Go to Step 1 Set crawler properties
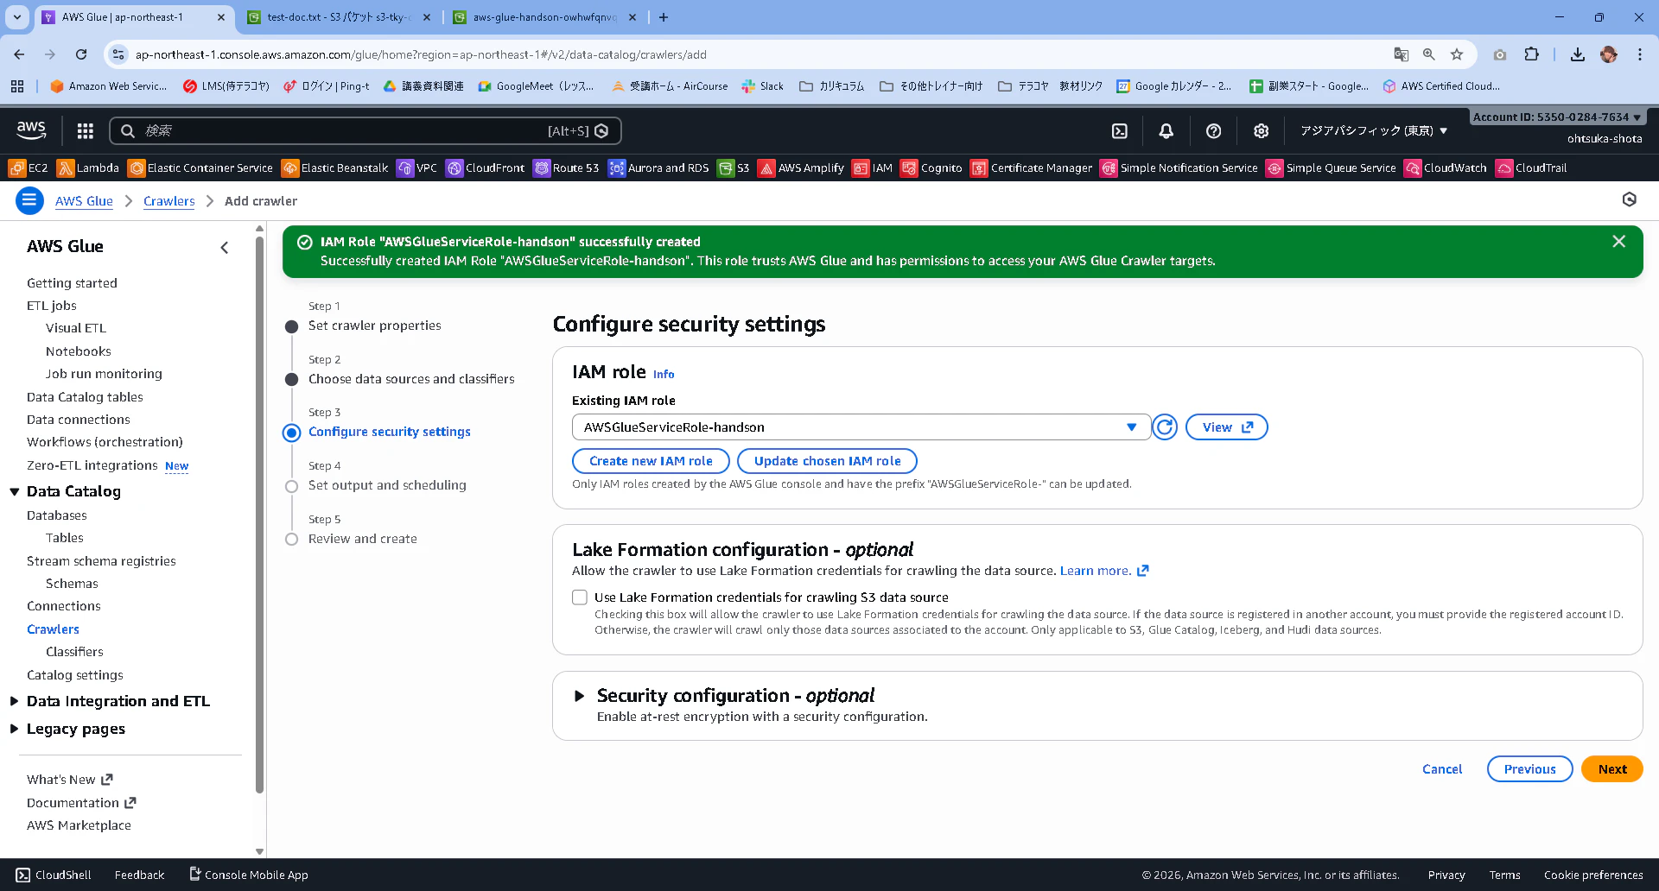The height and width of the screenshot is (891, 1659). [x=374, y=326]
